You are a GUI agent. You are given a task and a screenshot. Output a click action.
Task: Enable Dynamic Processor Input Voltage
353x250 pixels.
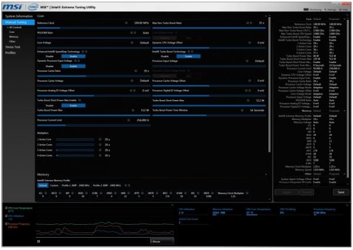tap(74, 66)
